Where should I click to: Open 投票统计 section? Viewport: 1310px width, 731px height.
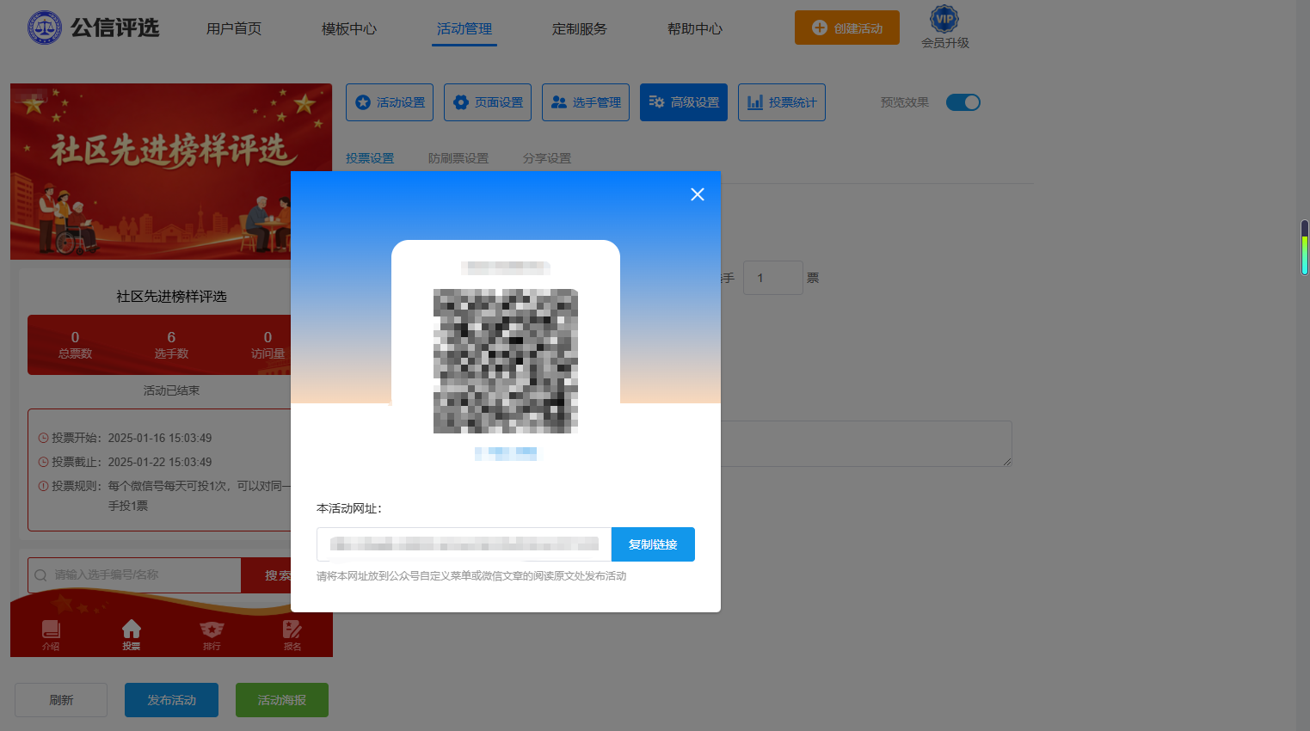pos(782,102)
